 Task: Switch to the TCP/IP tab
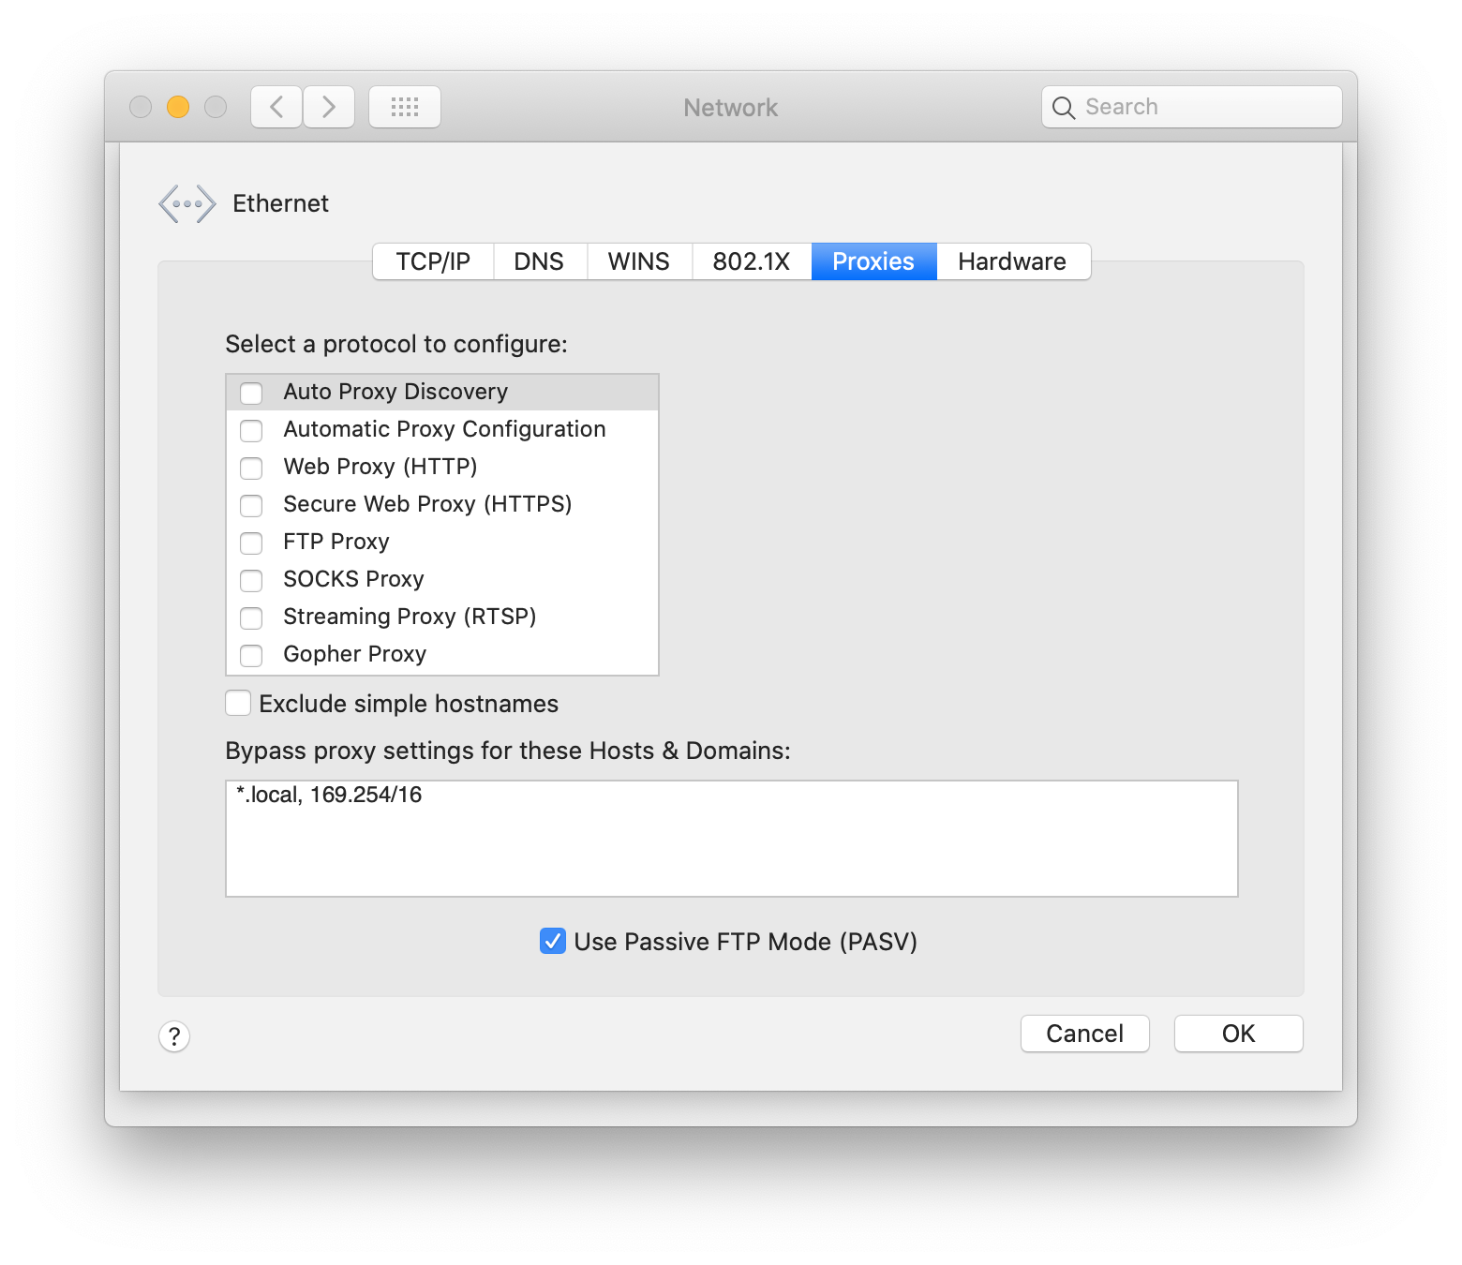[x=433, y=261]
